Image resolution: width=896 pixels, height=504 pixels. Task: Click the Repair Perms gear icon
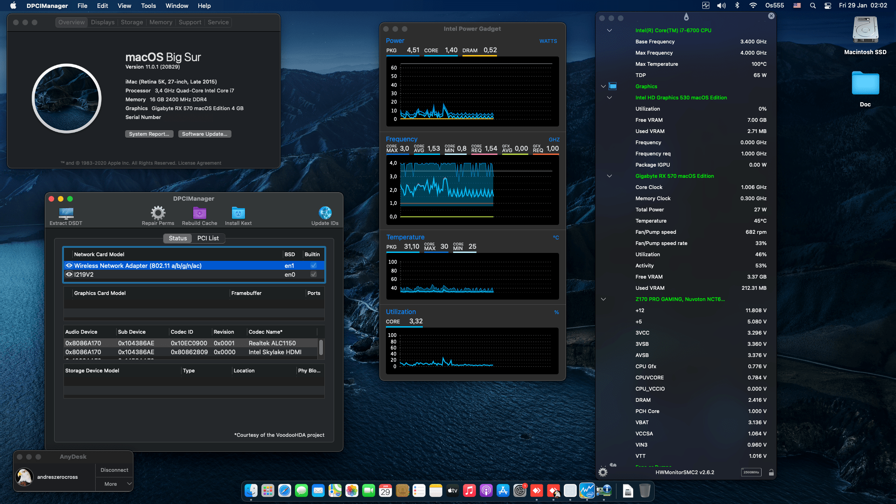[x=158, y=213]
